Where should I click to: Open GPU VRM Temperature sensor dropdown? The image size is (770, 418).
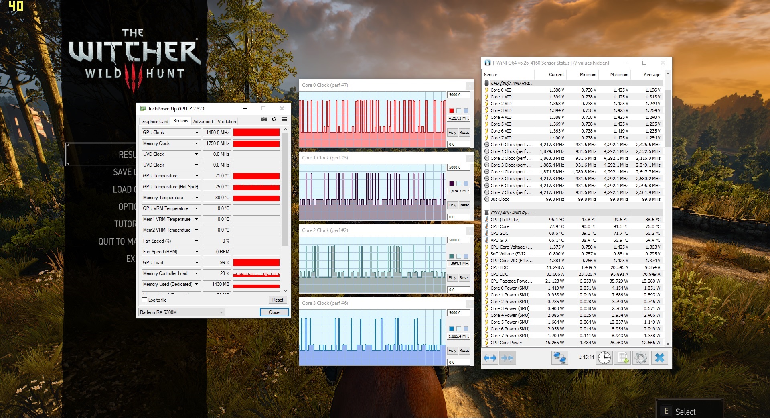click(x=197, y=208)
